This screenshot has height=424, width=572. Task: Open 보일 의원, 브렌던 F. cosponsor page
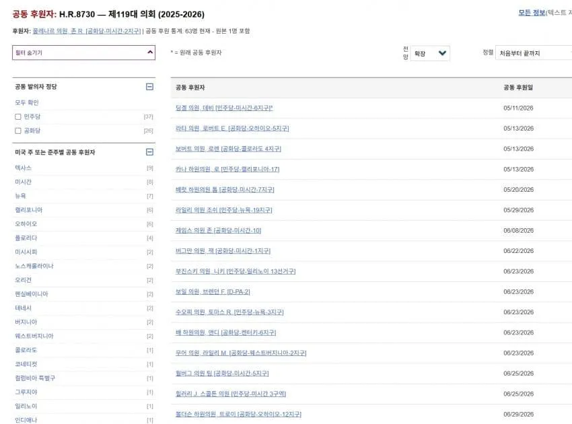click(x=213, y=292)
